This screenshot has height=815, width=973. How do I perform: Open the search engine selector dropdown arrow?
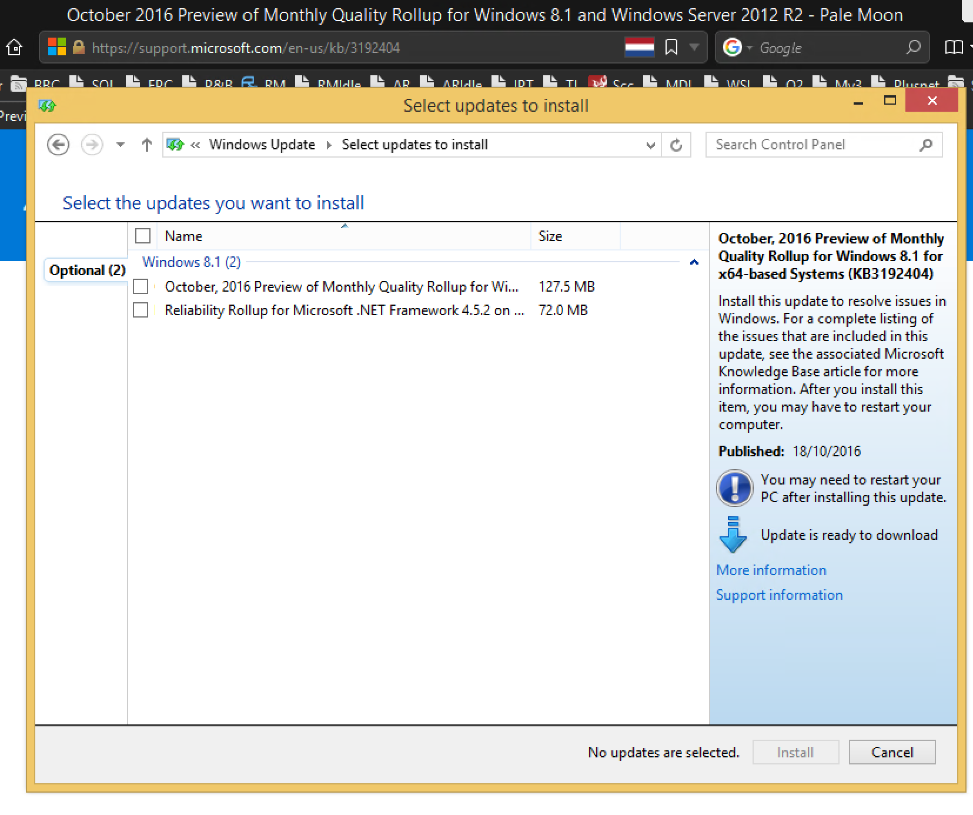[x=750, y=47]
